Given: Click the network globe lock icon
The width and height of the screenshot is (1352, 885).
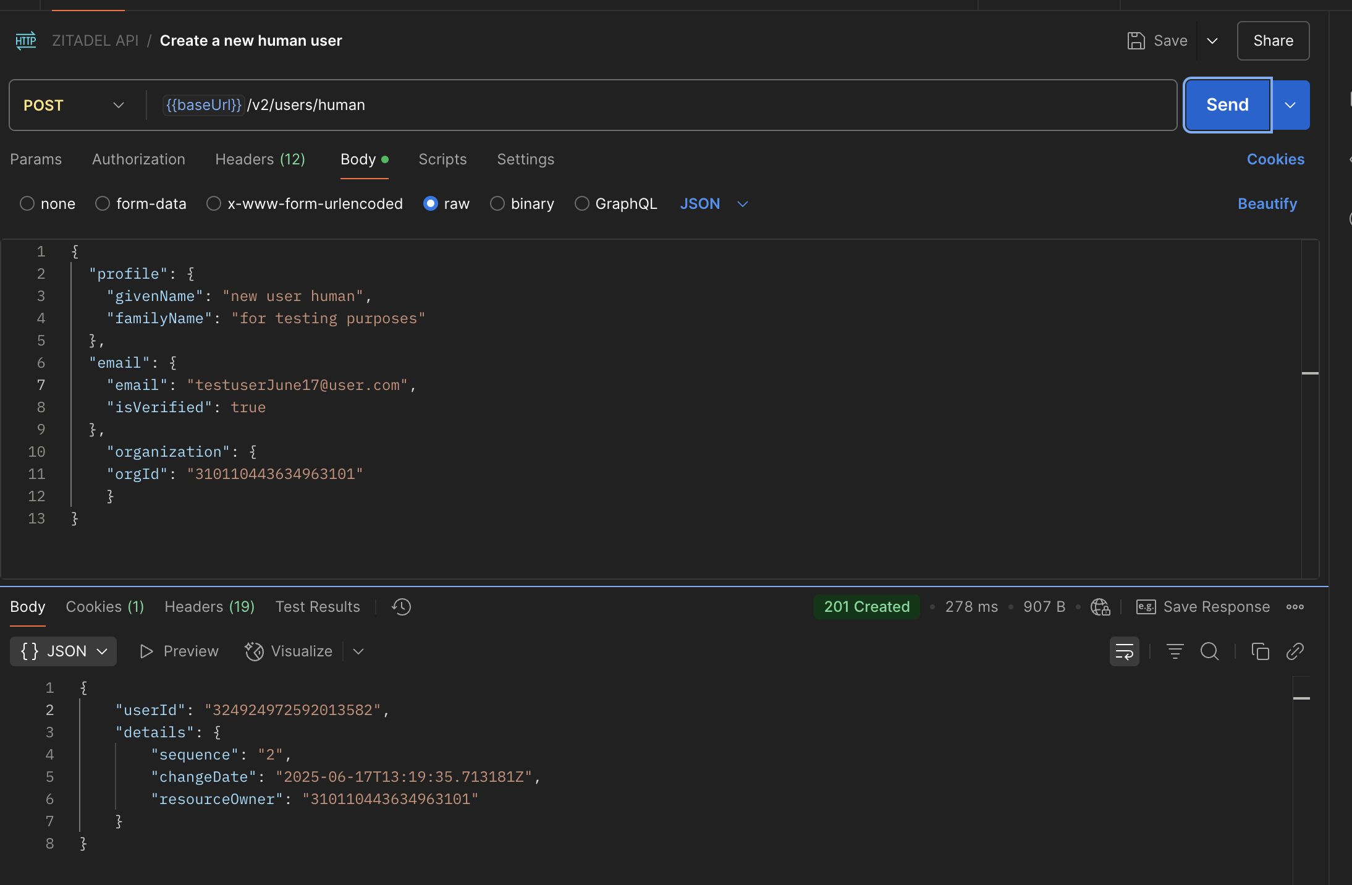Looking at the screenshot, I should click(1100, 607).
